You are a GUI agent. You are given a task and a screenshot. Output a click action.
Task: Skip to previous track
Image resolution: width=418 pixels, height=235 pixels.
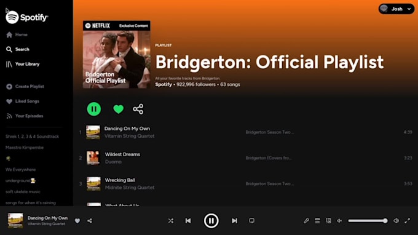coord(188,221)
